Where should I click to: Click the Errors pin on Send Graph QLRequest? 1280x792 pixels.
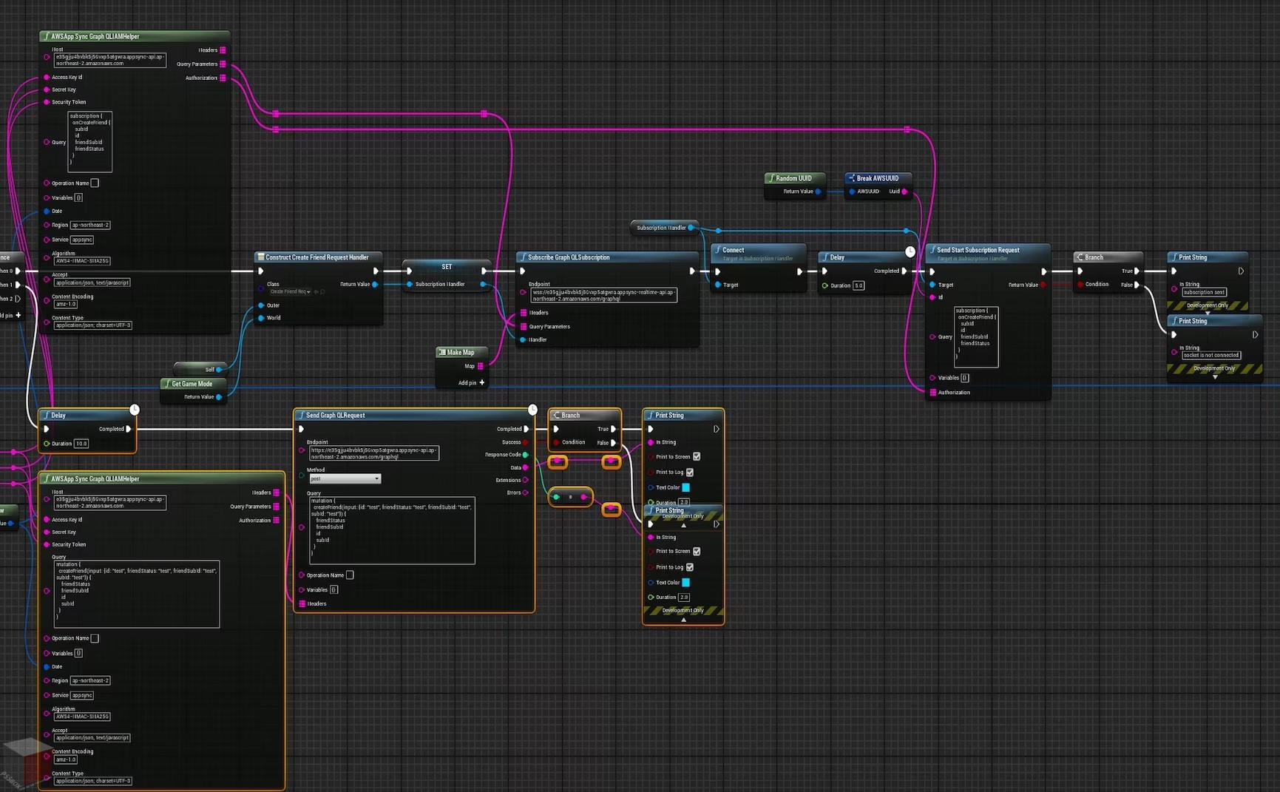coord(526,493)
